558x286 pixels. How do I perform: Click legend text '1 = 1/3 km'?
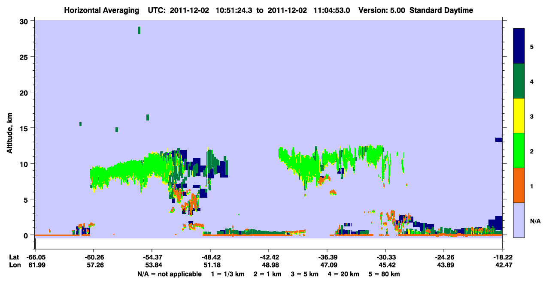tap(227, 274)
